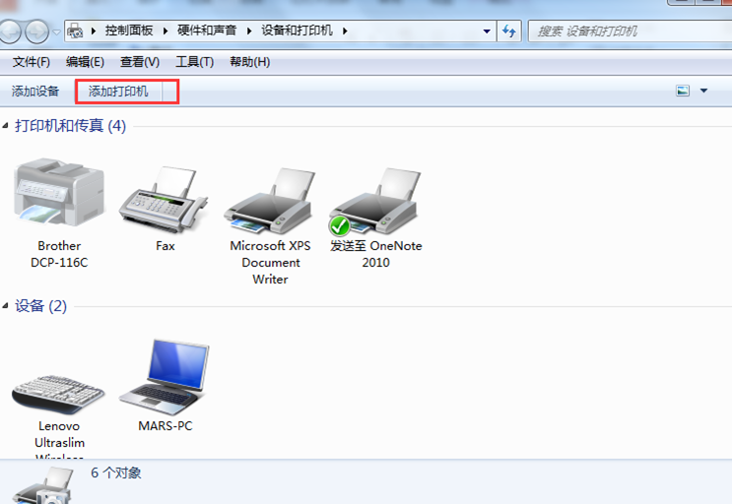Expand arrow after 控制面板 breadcrumb
This screenshot has width=732, height=504.
[x=166, y=31]
